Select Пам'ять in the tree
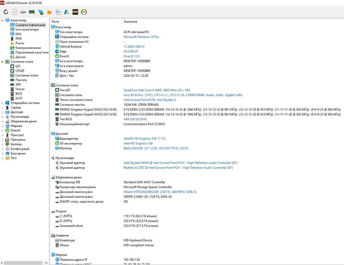 [x=21, y=80]
